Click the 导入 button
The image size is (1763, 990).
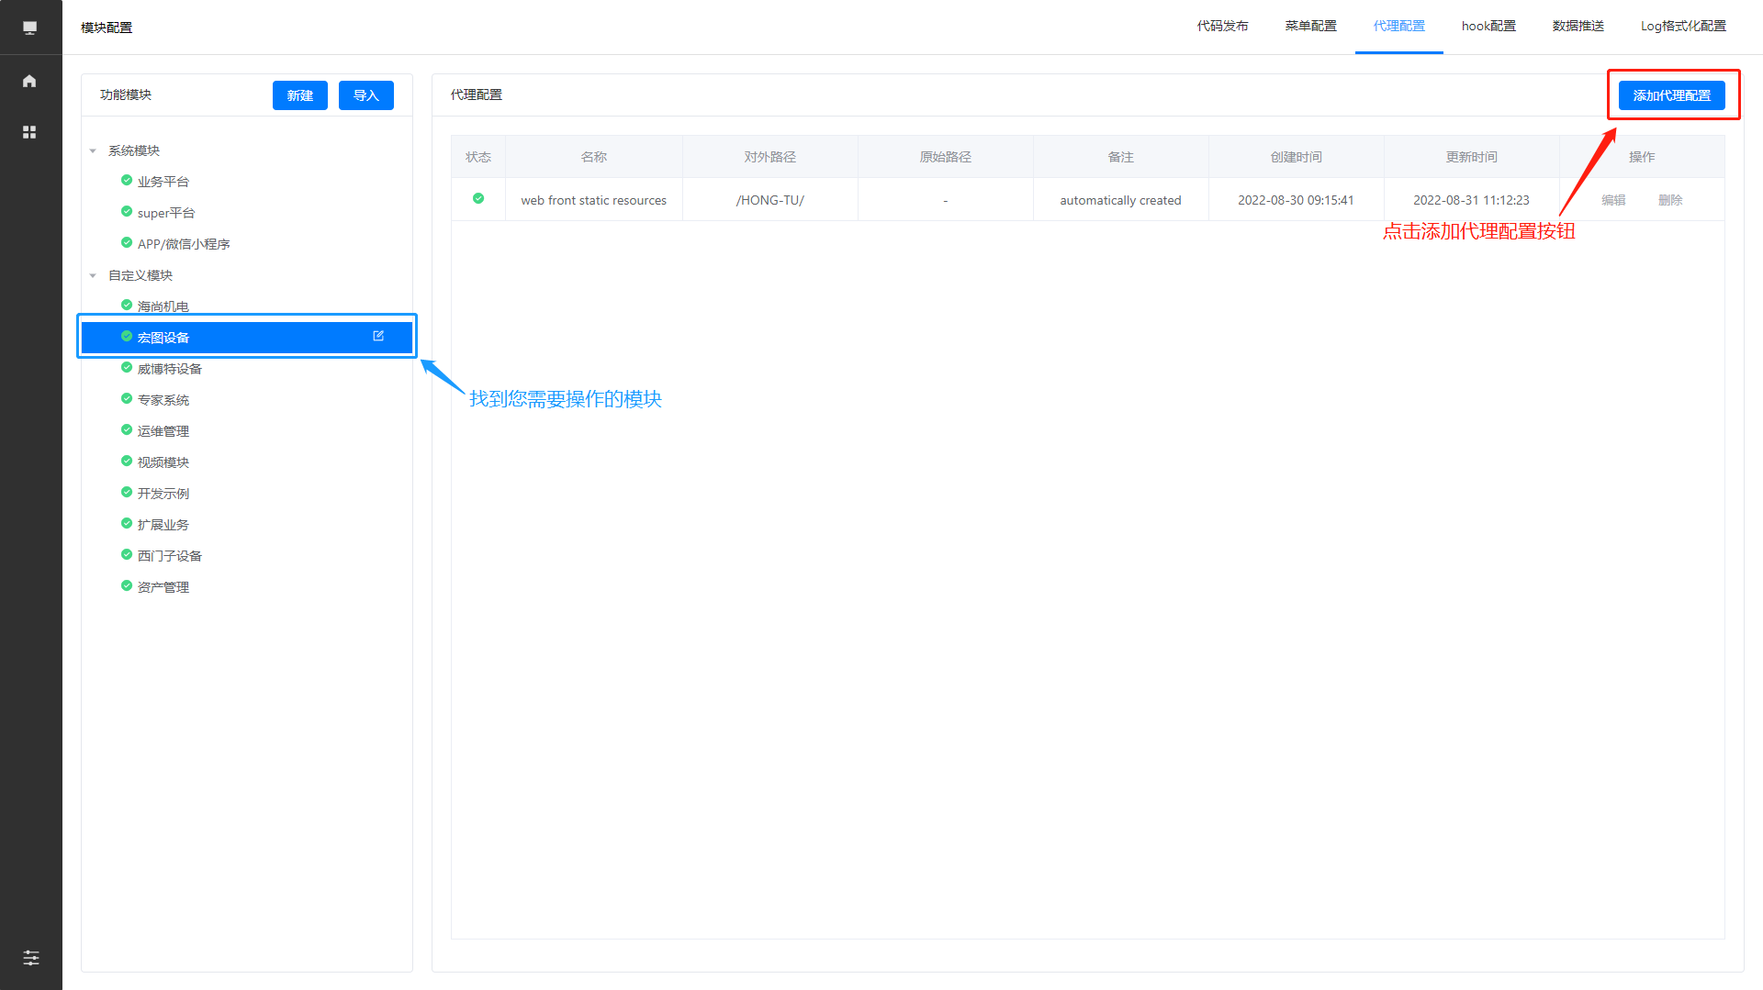point(365,95)
